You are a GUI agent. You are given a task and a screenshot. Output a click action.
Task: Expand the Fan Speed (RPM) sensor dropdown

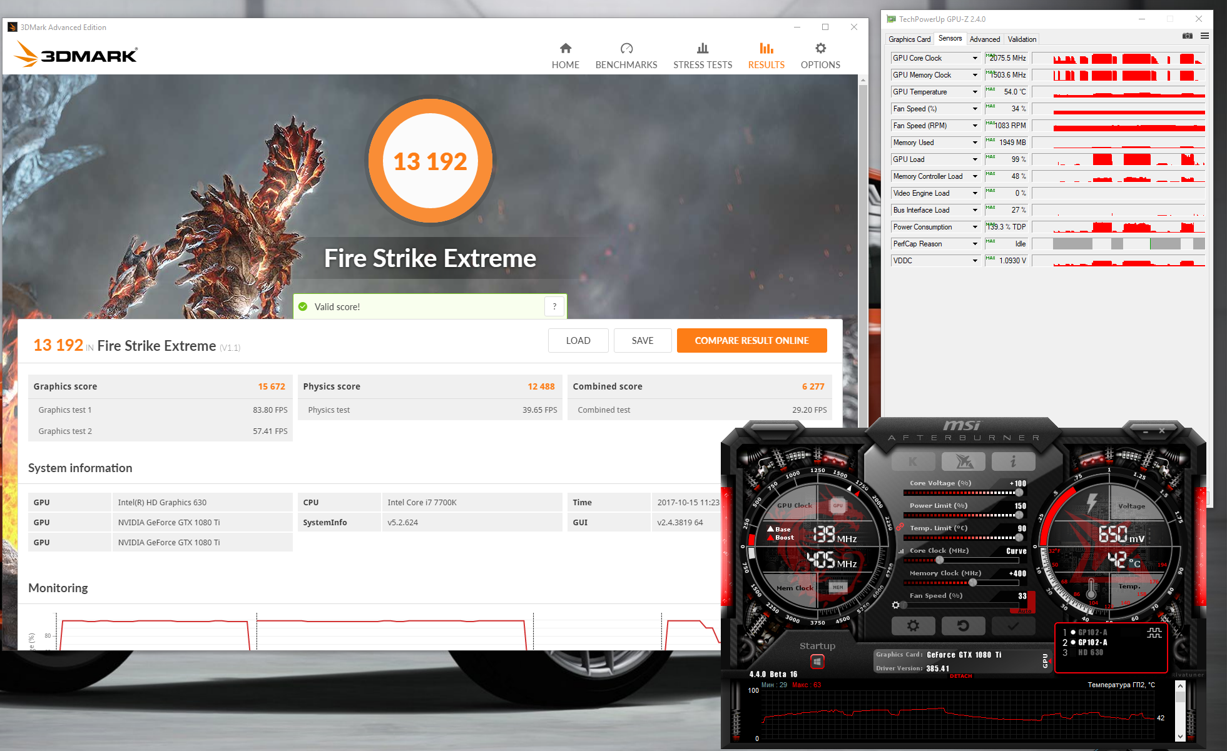click(975, 126)
